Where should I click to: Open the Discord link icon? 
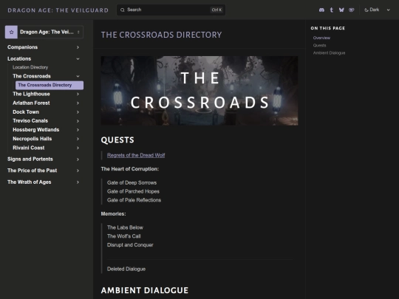tap(321, 10)
